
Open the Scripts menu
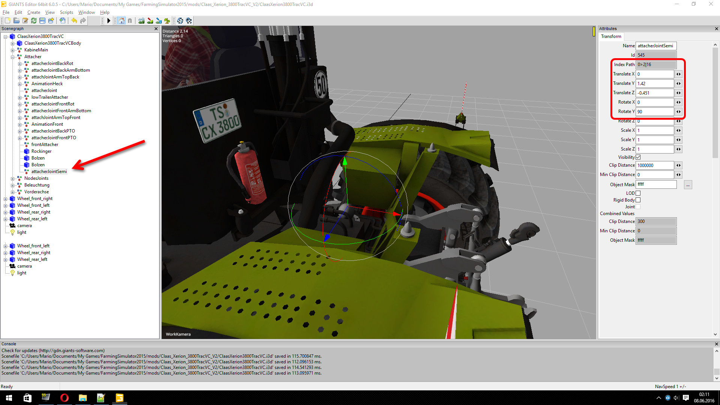click(66, 12)
